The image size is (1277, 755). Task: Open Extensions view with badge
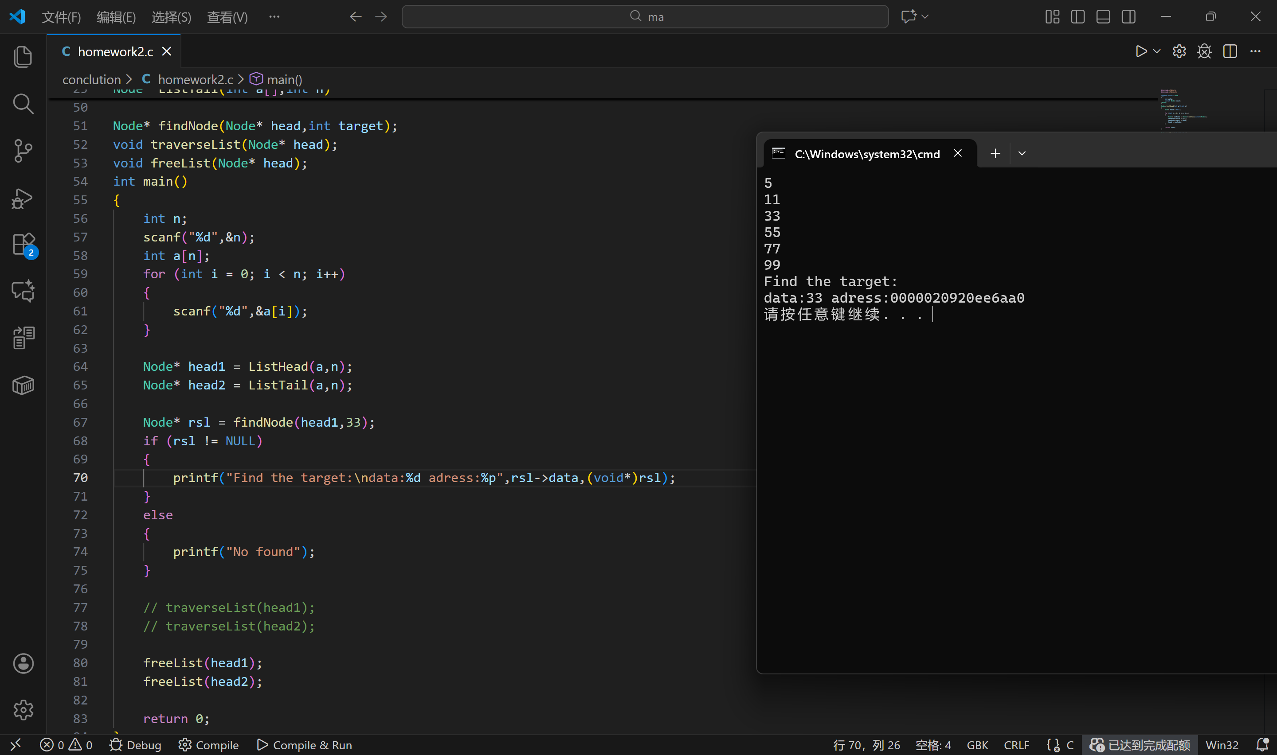(x=23, y=245)
